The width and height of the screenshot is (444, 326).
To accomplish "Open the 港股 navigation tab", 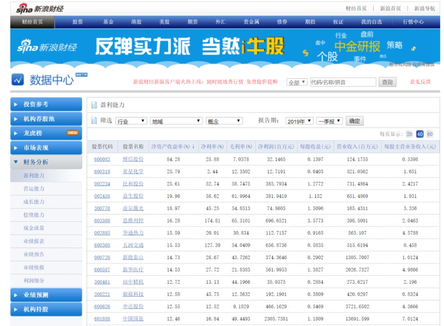I will (136, 22).
